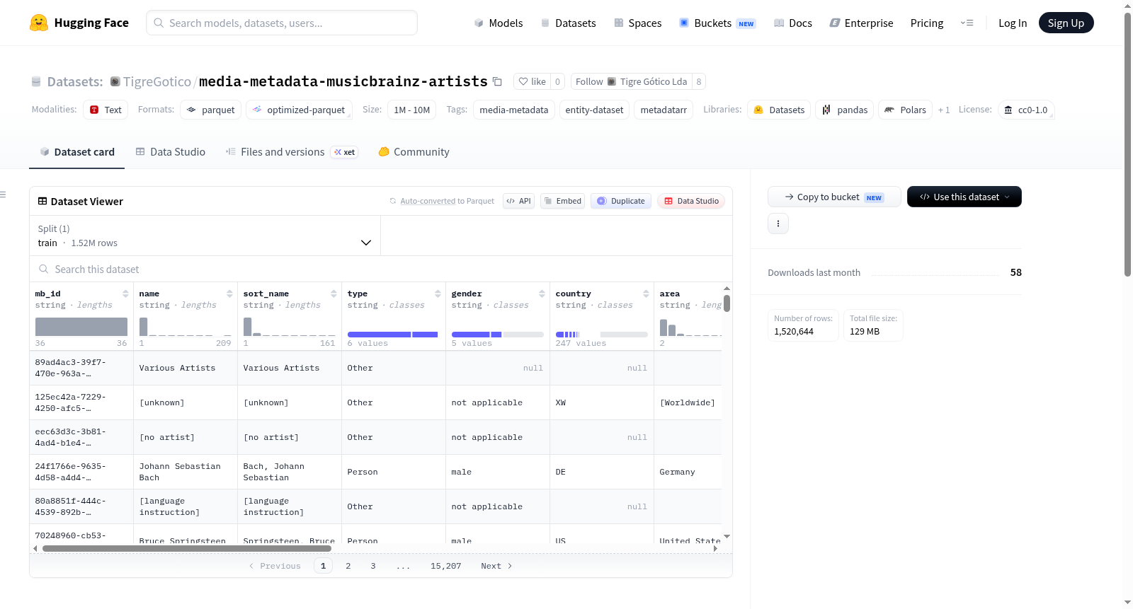Expand the train split dropdown
This screenshot has height=609, width=1133.
pyautogui.click(x=205, y=236)
